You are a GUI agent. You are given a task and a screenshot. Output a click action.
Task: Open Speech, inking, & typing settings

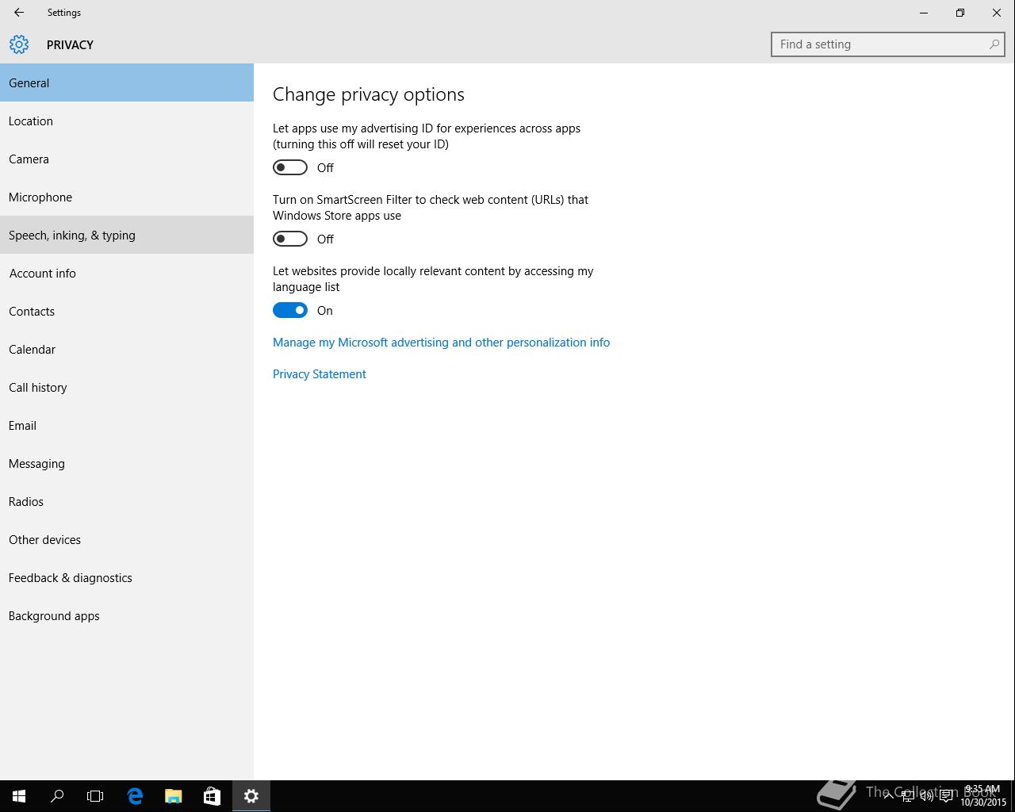pyautogui.click(x=127, y=235)
